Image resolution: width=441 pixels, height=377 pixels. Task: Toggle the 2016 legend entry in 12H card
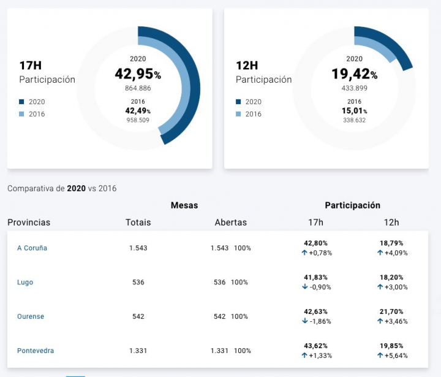coord(248,114)
